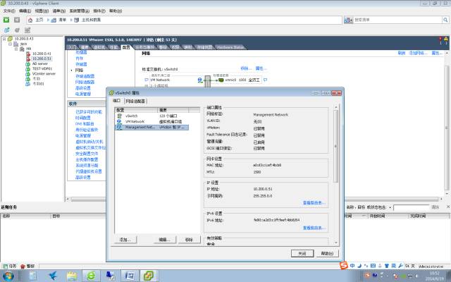Open the 存储器 hardware link
Viewport: 451px width, 282px height.
tap(81, 64)
